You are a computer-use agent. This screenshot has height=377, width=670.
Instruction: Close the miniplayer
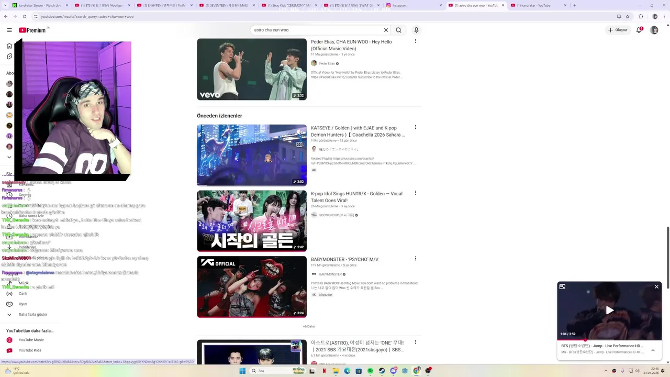(x=656, y=287)
